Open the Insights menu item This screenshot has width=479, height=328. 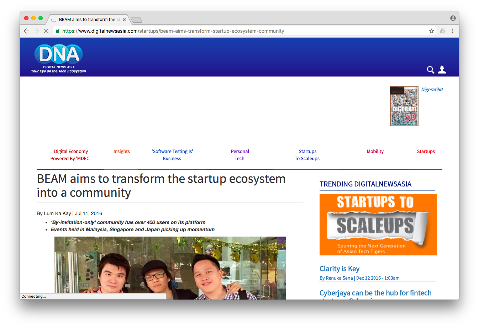tap(122, 152)
